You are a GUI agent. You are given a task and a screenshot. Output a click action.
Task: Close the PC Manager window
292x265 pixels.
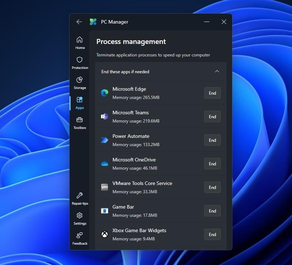point(224,22)
